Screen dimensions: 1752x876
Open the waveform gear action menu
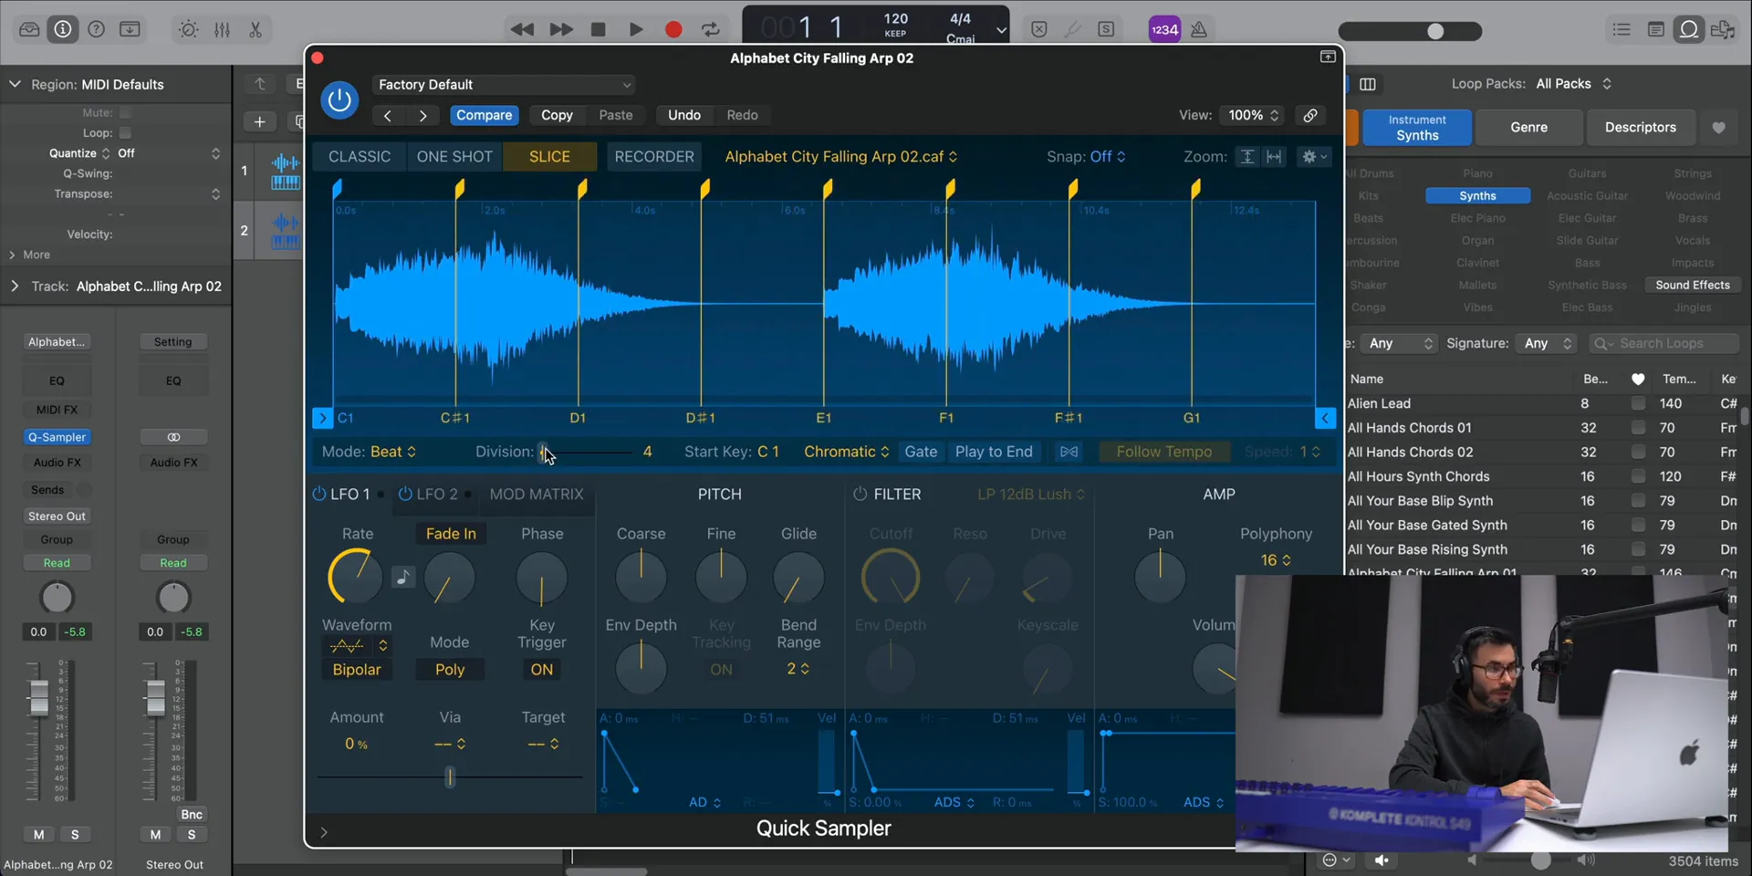click(x=1314, y=156)
